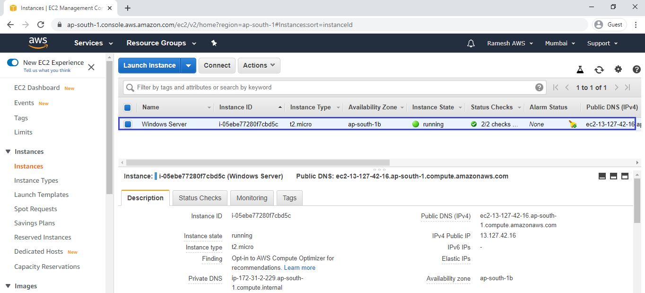Open EC2 Dashboard in sidebar

point(37,88)
